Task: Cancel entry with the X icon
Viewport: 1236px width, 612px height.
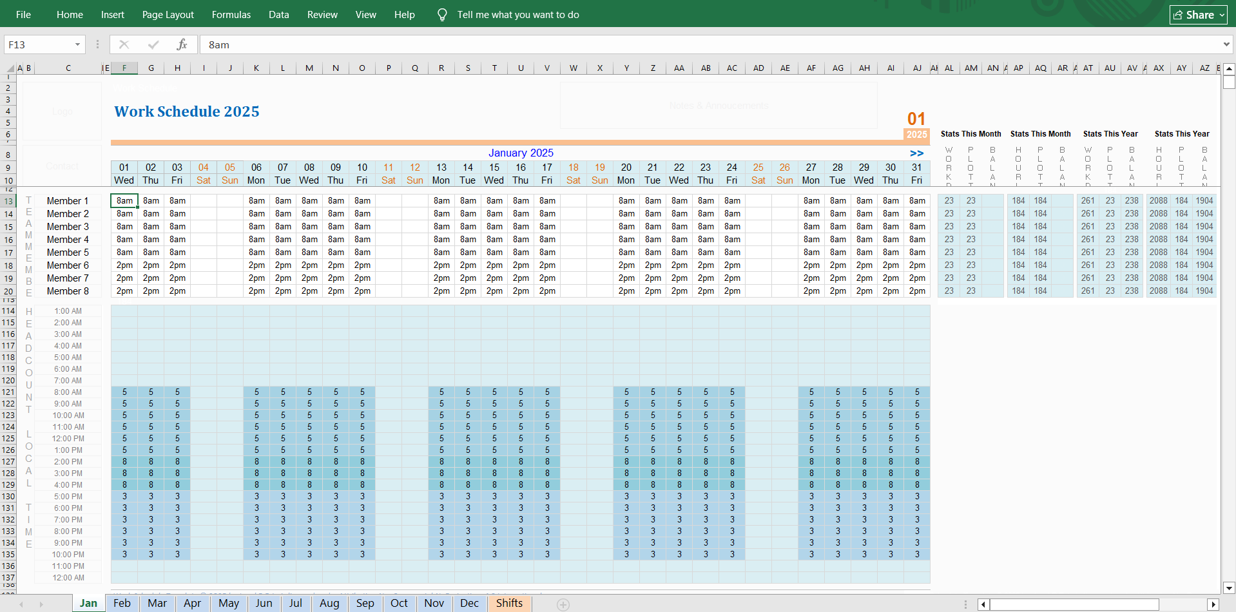Action: [x=124, y=44]
